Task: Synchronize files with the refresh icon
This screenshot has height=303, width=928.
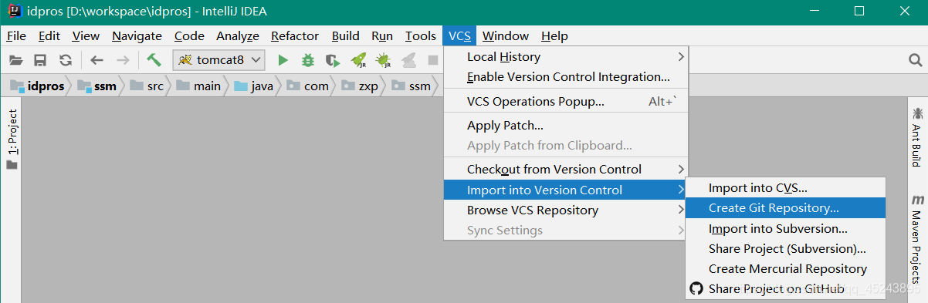Action: [x=66, y=60]
